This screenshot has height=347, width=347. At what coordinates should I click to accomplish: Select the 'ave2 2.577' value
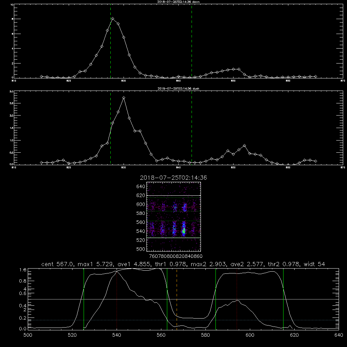(x=247, y=264)
